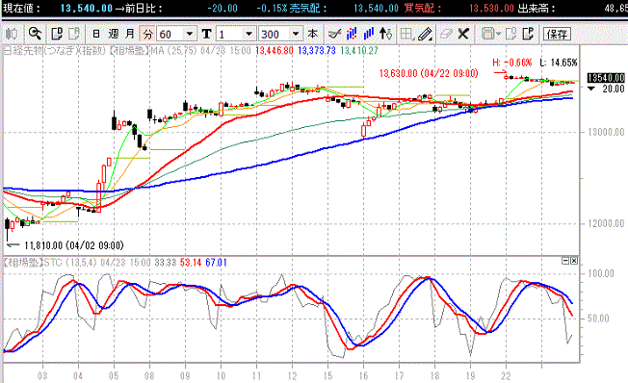Click the date axis label 08

149,376
